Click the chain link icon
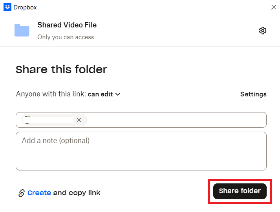 pyautogui.click(x=22, y=193)
